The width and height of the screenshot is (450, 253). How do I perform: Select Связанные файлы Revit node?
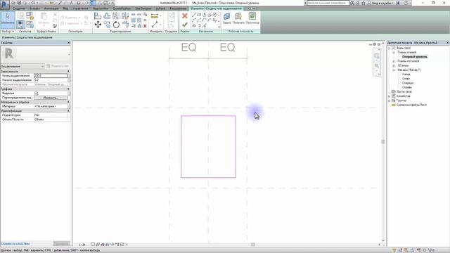click(x=411, y=105)
